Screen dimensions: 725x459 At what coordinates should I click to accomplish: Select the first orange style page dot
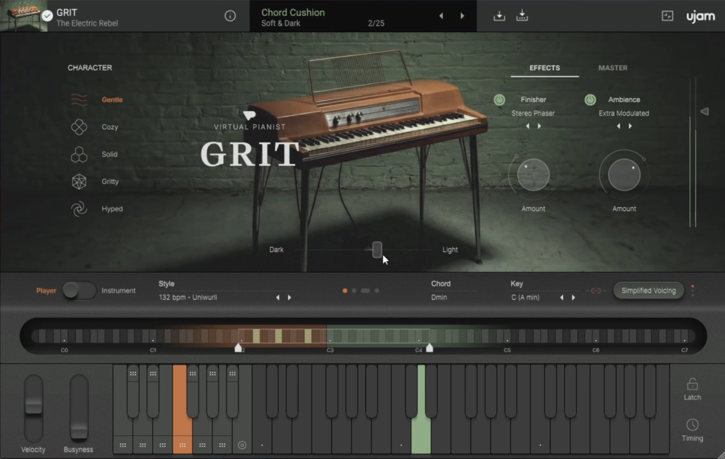point(345,291)
